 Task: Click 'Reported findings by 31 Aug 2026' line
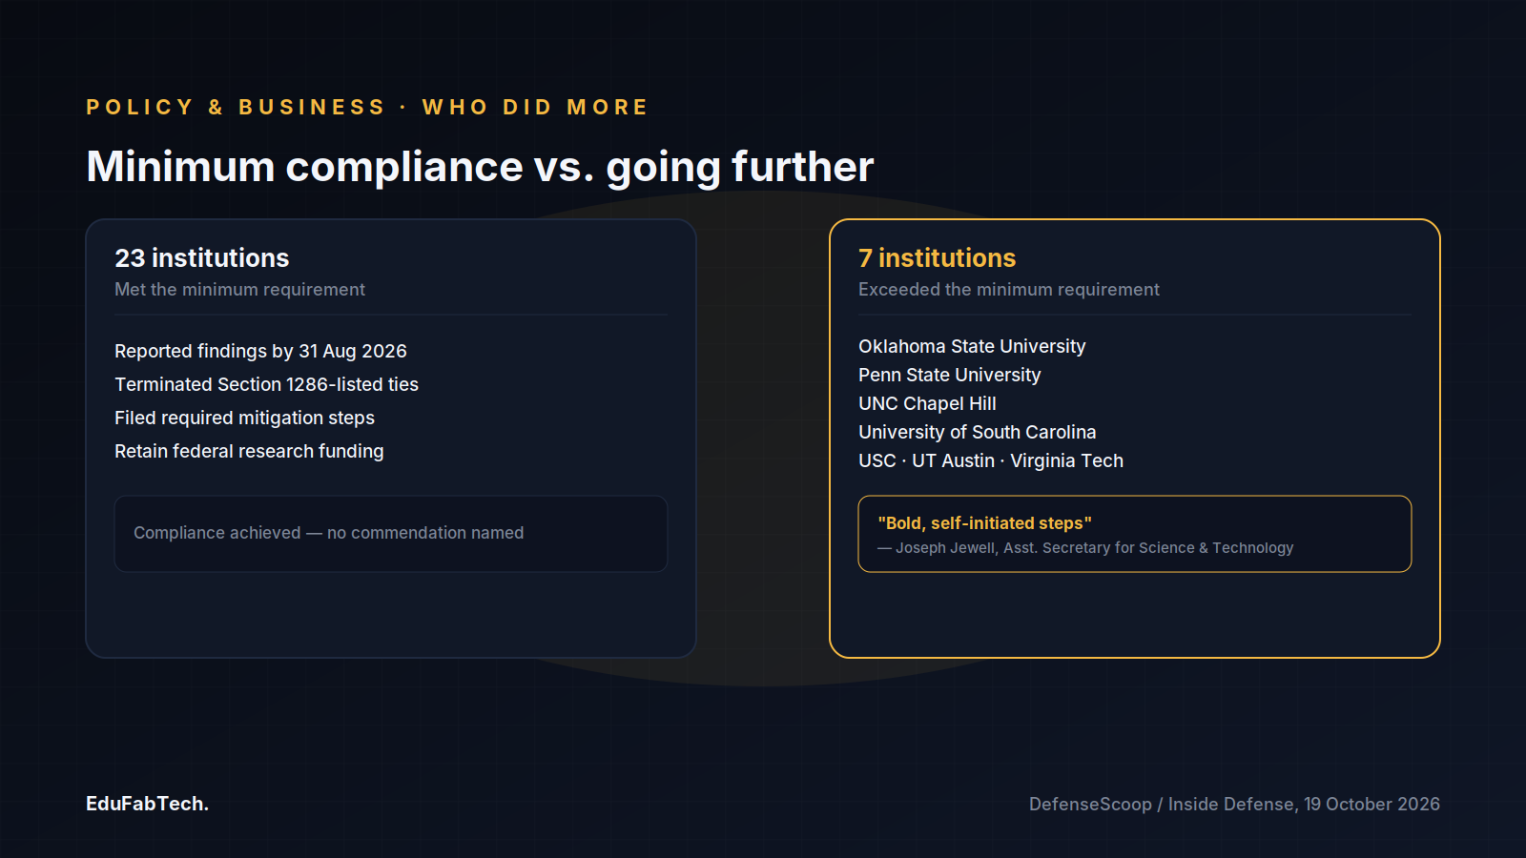pos(260,351)
